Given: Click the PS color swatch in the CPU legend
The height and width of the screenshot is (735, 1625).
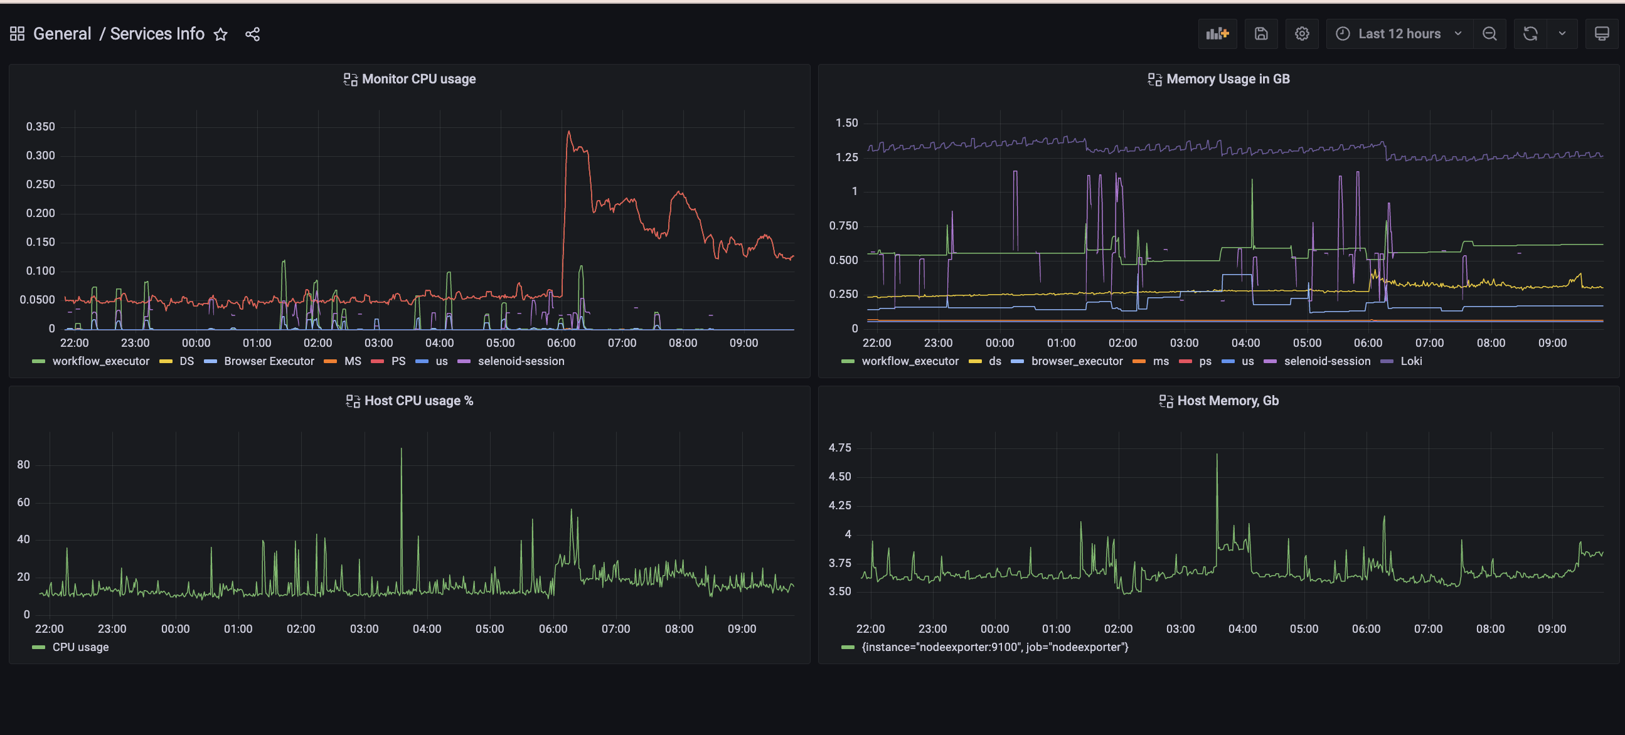Looking at the screenshot, I should [377, 361].
